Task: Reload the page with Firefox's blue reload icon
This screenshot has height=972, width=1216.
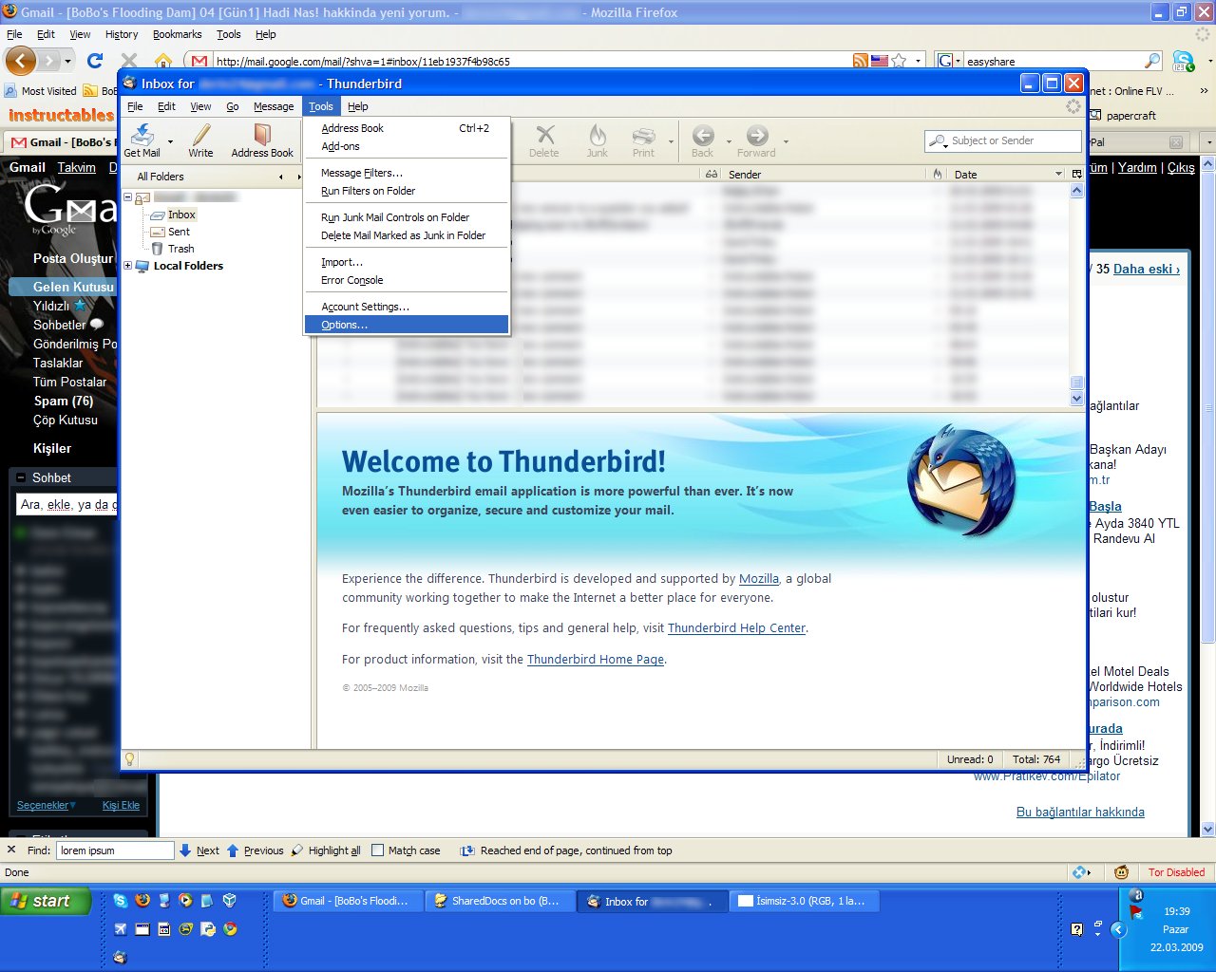Action: point(94,61)
